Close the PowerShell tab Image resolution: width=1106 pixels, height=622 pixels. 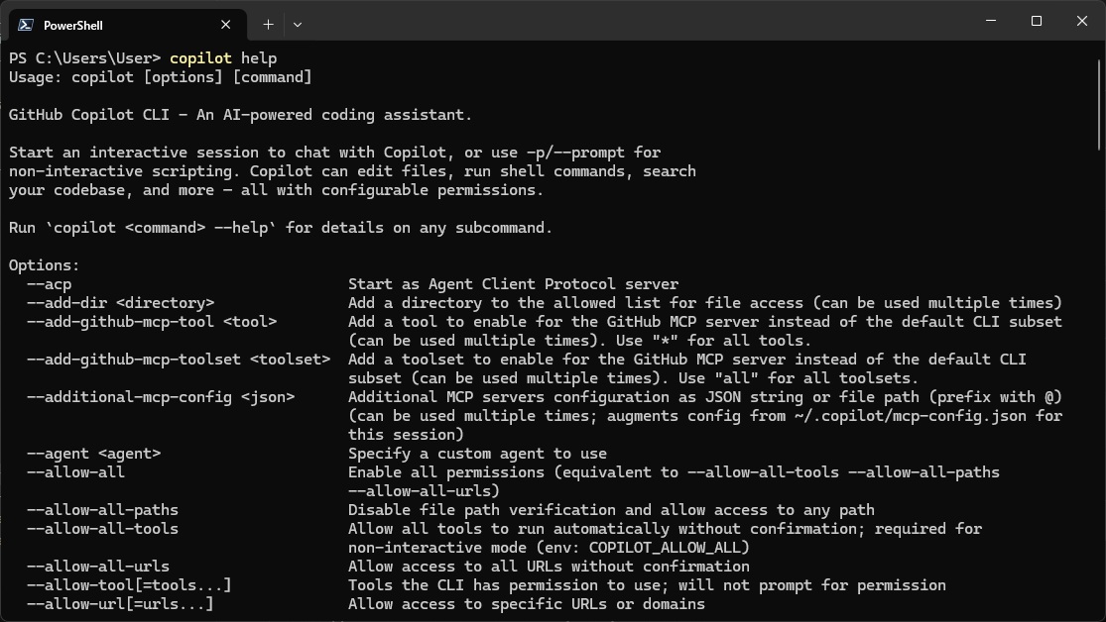pos(227,25)
